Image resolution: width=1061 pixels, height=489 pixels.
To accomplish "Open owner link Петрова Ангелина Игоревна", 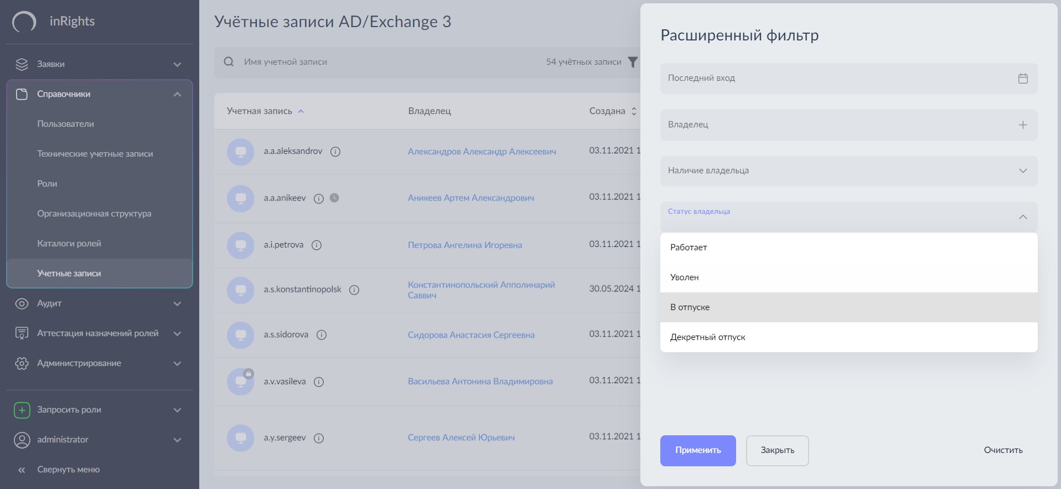I will [464, 245].
